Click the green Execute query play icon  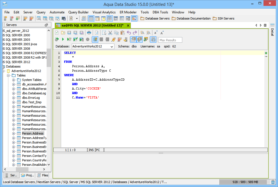coord(63,39)
